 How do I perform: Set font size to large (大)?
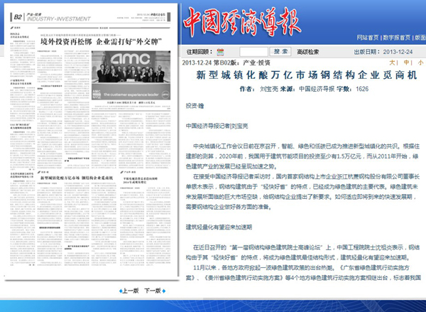pyautogui.click(x=394, y=62)
